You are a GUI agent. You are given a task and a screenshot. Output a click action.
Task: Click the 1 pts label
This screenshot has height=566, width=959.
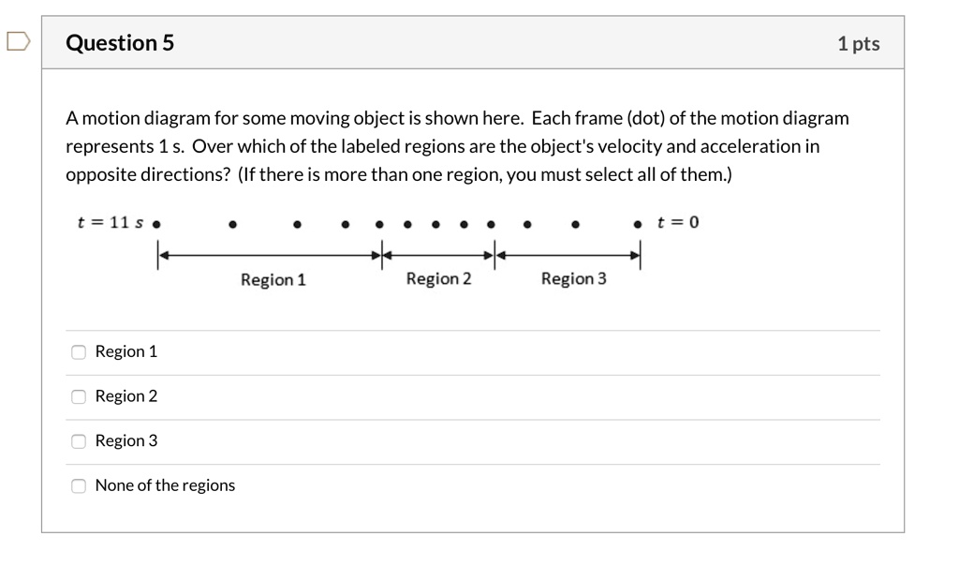coord(860,42)
